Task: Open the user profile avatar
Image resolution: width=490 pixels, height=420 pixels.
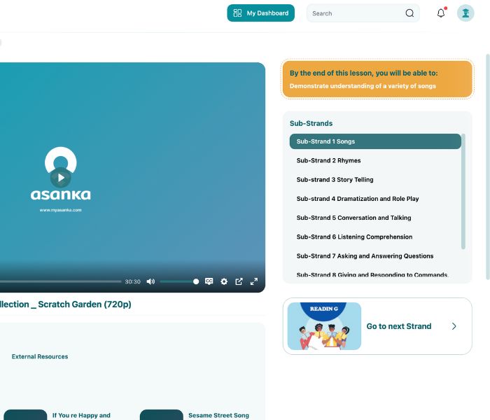Action: pos(465,13)
